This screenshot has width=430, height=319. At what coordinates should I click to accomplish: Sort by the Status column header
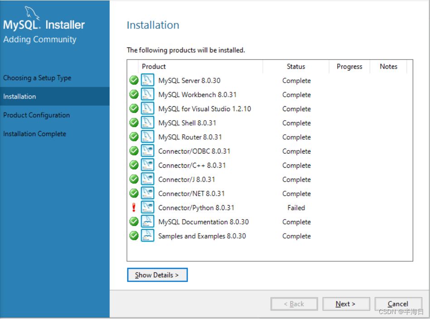click(x=296, y=66)
